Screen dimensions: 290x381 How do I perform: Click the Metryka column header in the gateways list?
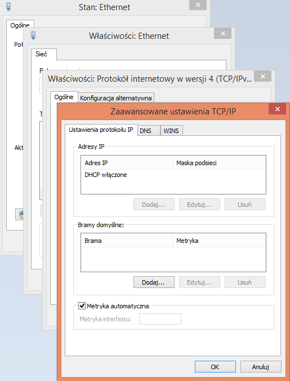click(x=219, y=241)
